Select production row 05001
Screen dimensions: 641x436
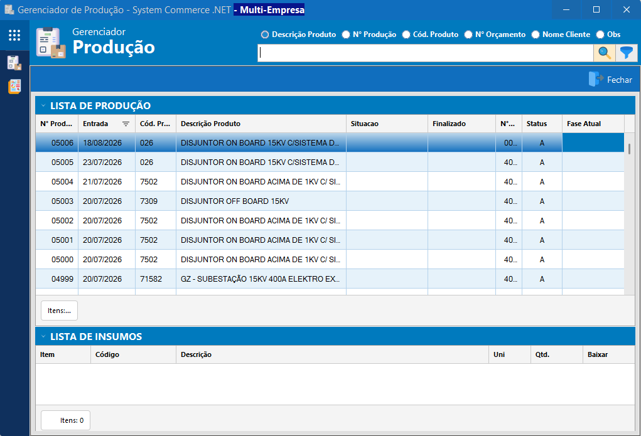point(330,240)
